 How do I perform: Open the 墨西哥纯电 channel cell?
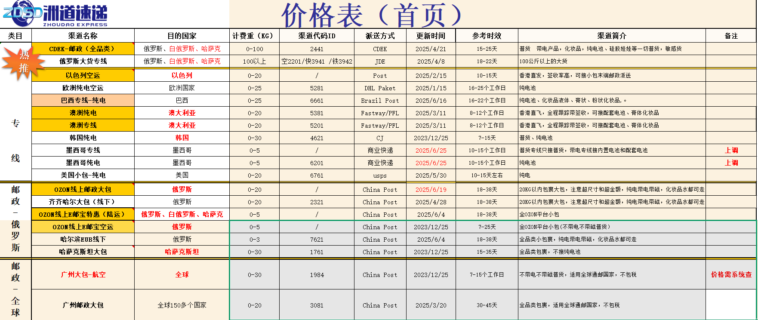coord(83,163)
